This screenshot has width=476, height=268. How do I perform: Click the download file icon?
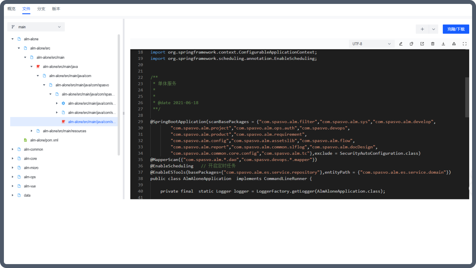(443, 44)
